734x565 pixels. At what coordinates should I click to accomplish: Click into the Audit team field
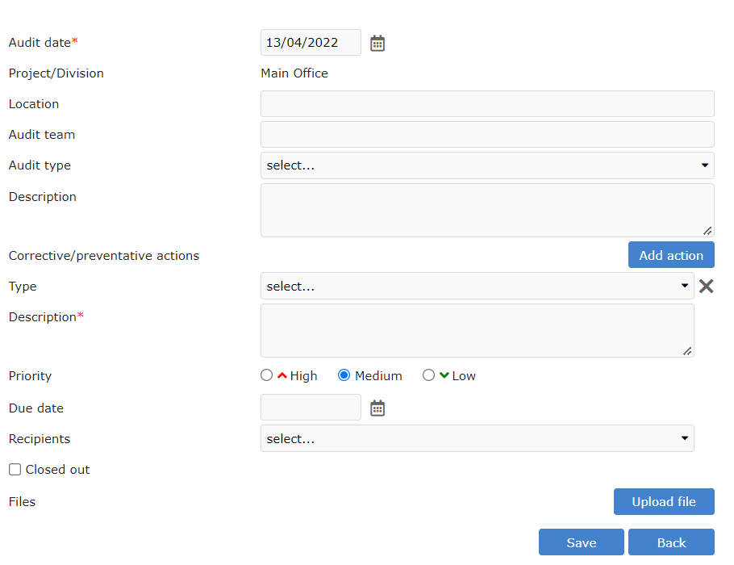[x=487, y=135]
